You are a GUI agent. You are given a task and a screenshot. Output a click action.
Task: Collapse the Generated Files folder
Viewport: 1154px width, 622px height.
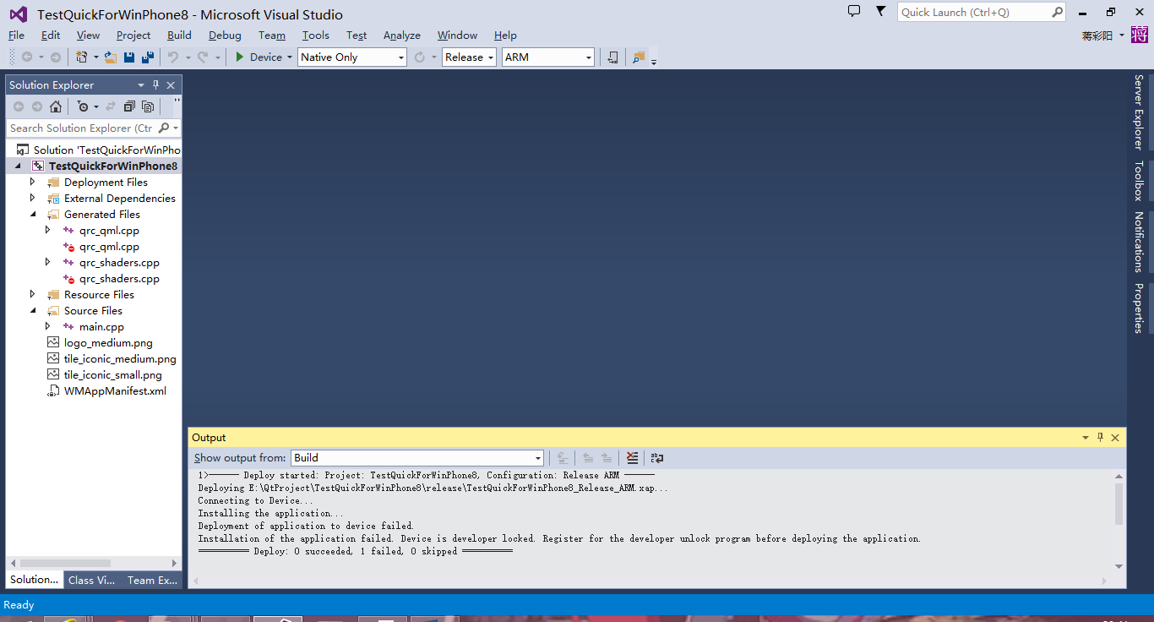click(x=33, y=215)
